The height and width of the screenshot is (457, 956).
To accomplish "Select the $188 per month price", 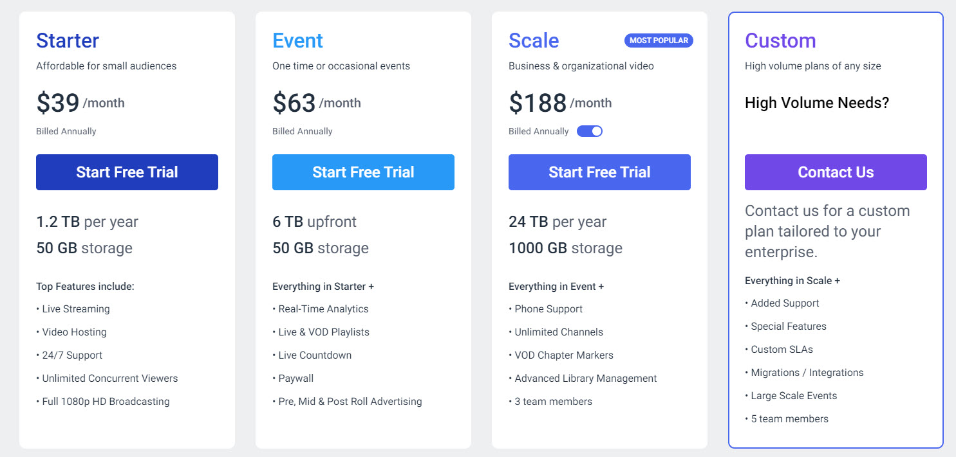I will (560, 103).
